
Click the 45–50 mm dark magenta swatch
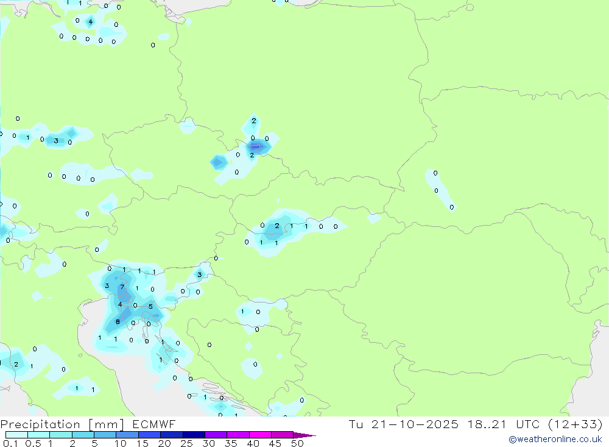[x=283, y=435]
